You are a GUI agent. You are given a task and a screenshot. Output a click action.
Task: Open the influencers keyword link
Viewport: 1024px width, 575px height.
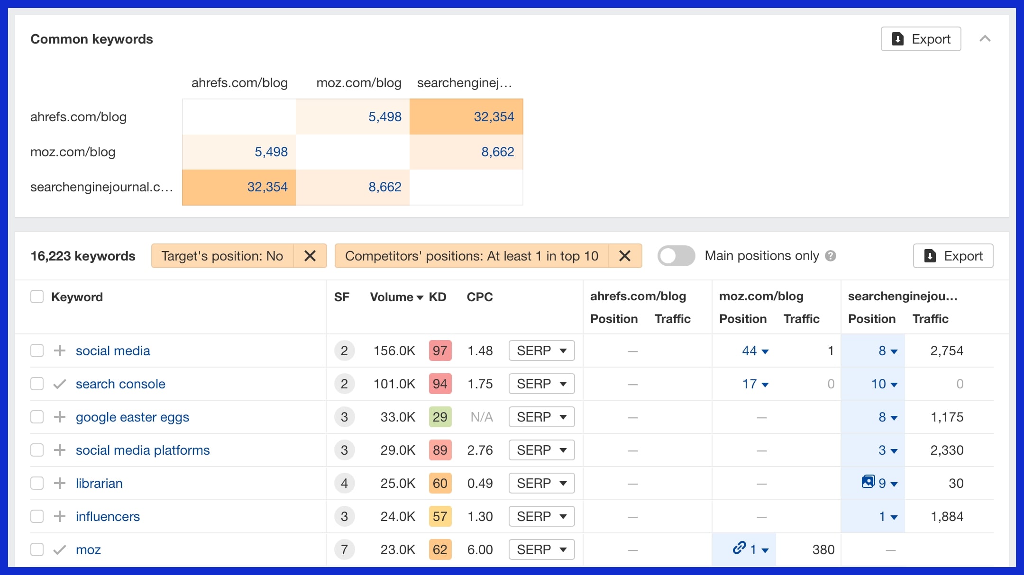(x=108, y=516)
